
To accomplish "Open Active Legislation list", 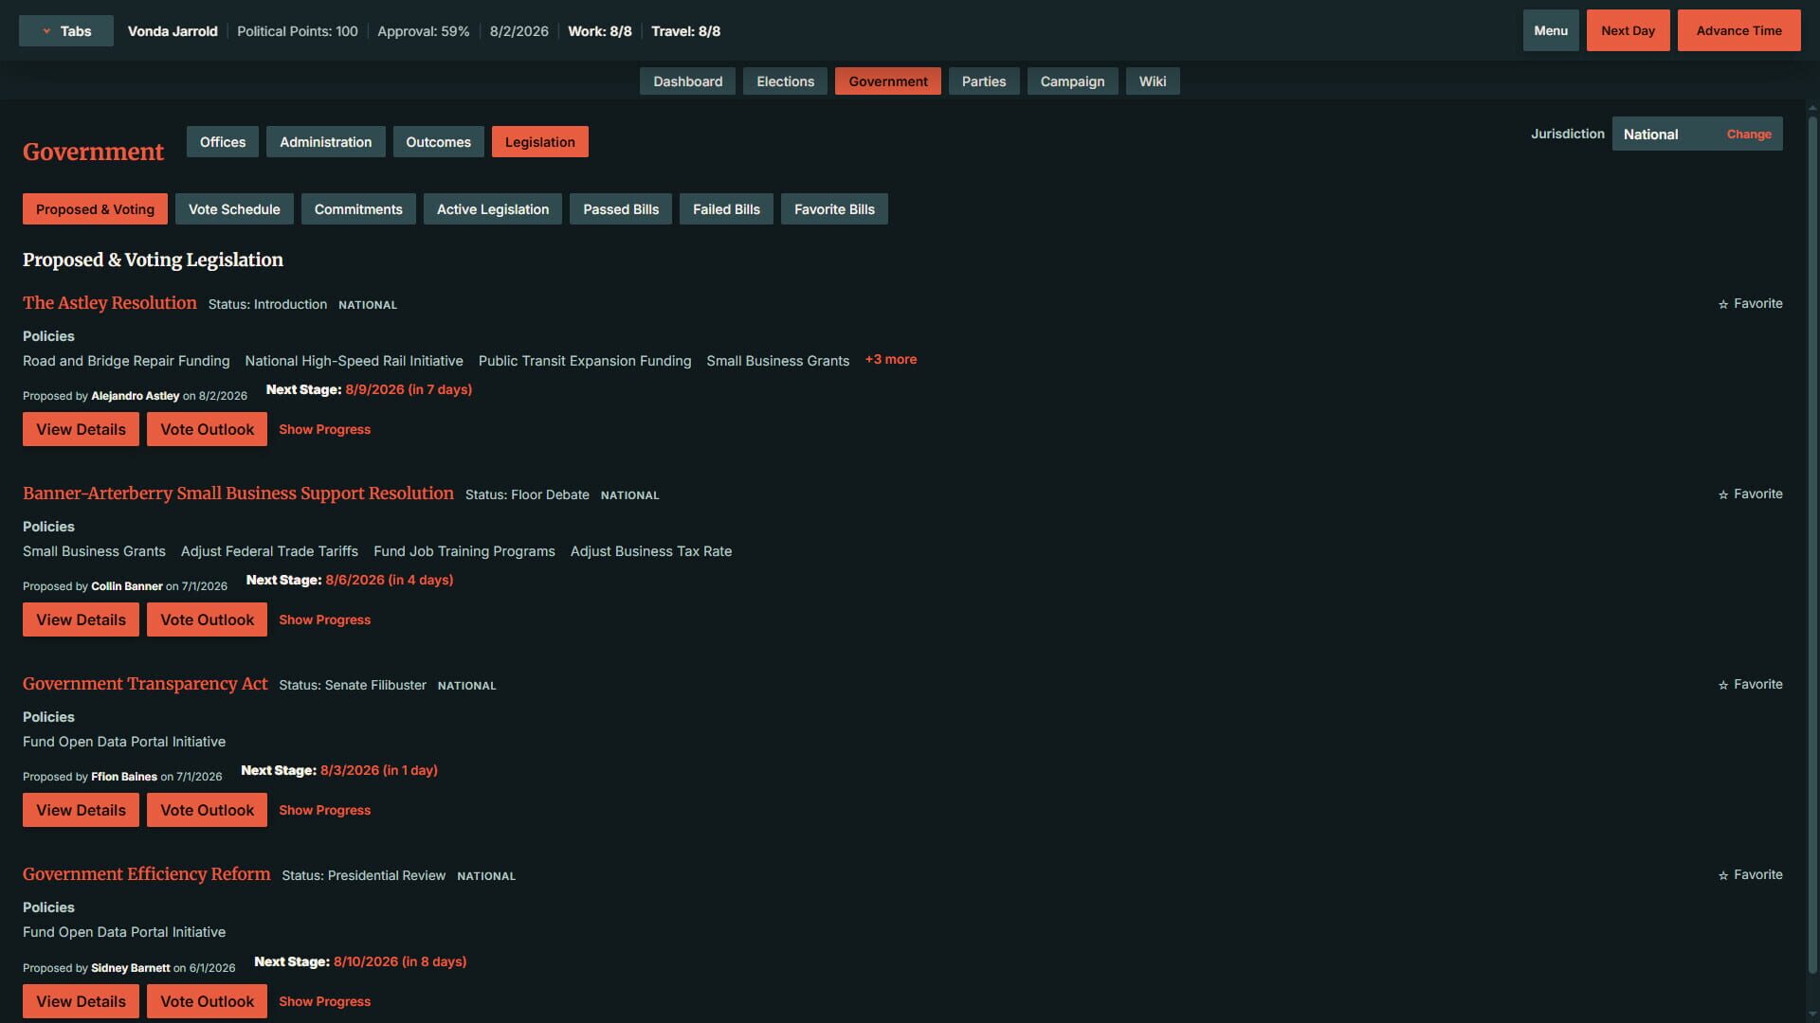I will [x=493, y=209].
